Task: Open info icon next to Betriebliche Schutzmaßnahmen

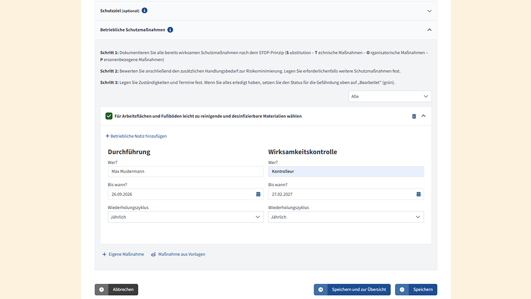Action: [x=170, y=30]
